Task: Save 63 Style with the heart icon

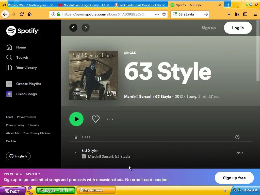Action: (96, 119)
